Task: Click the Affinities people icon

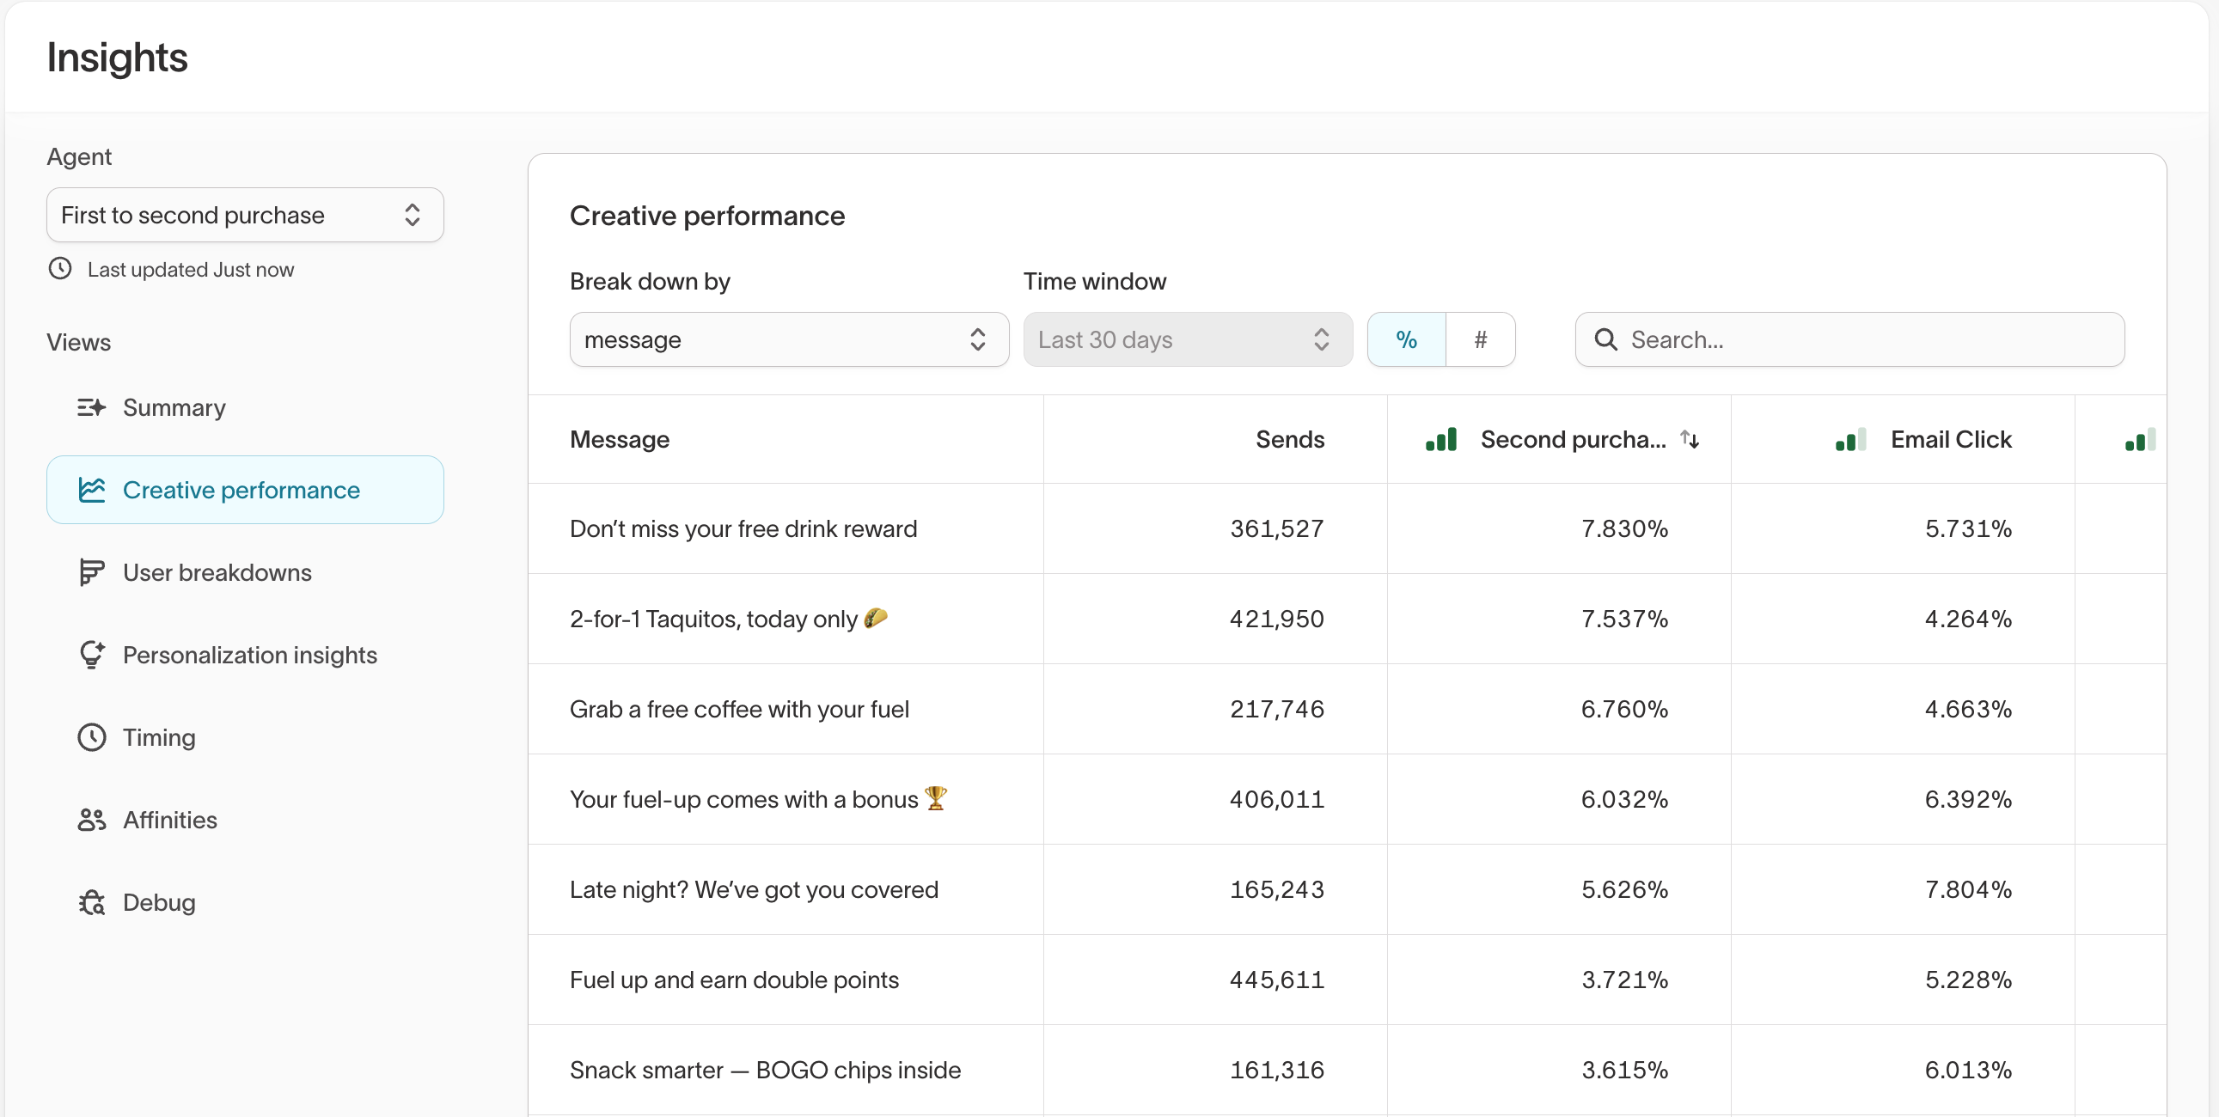Action: [91, 820]
